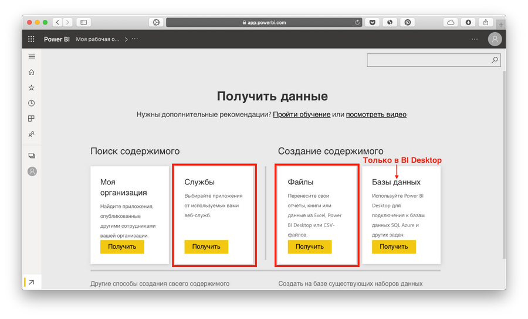
Task: Click Другие способы создания своего содержимого
Action: [x=160, y=284]
